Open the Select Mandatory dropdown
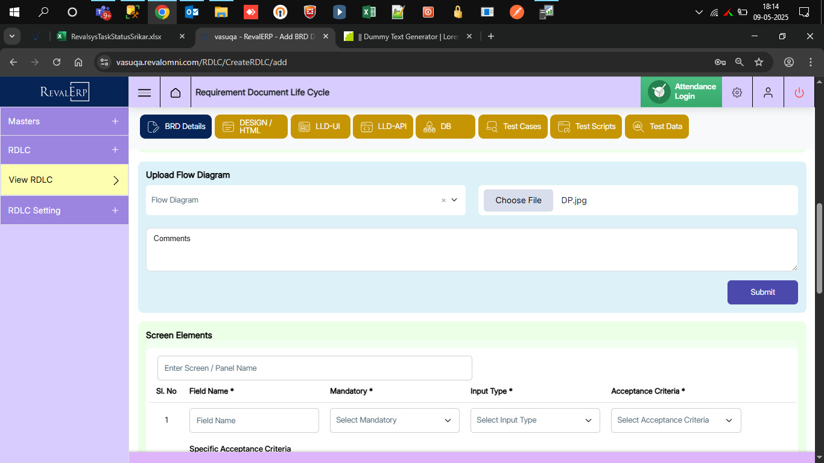The image size is (824, 463). pos(395,420)
